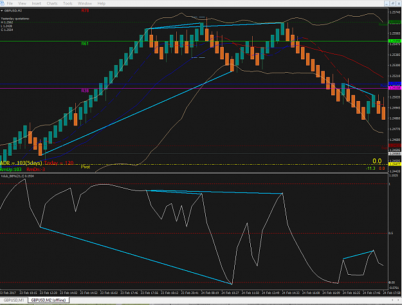Click the 1.25740 price scale value
This screenshot has width=402, height=305.
click(395, 12)
